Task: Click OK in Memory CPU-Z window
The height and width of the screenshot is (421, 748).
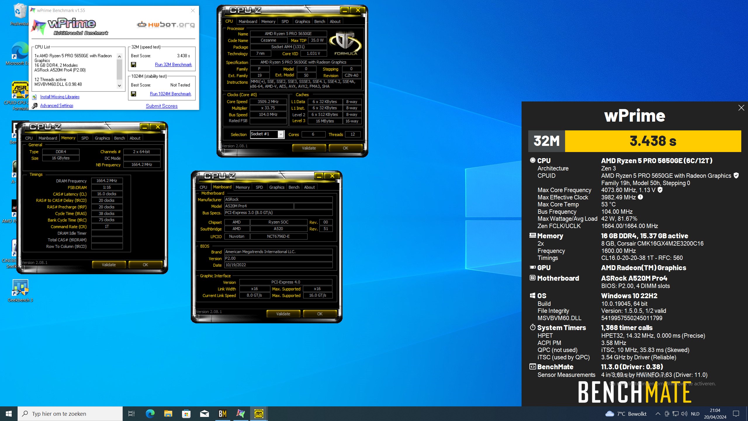Action: (x=145, y=265)
